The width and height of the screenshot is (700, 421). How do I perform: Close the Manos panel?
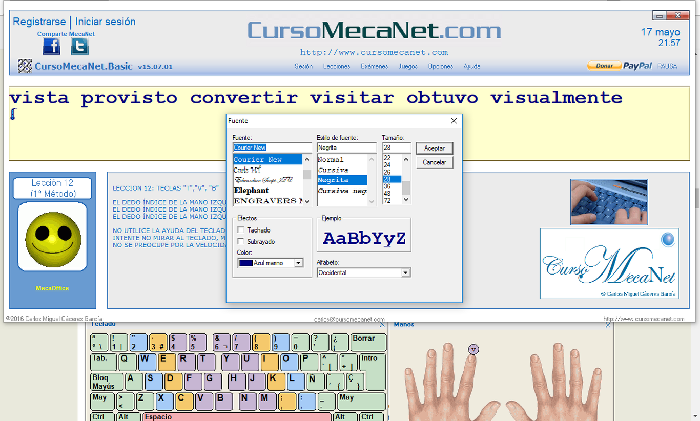[x=608, y=325]
